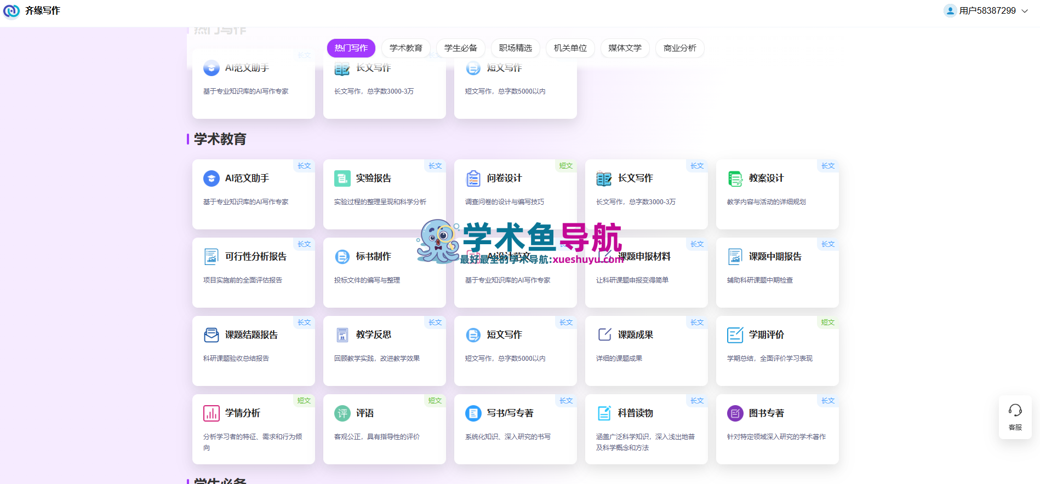This screenshot has width=1040, height=484.
Task: Expand the user account dropdown arrow
Action: [x=1025, y=11]
